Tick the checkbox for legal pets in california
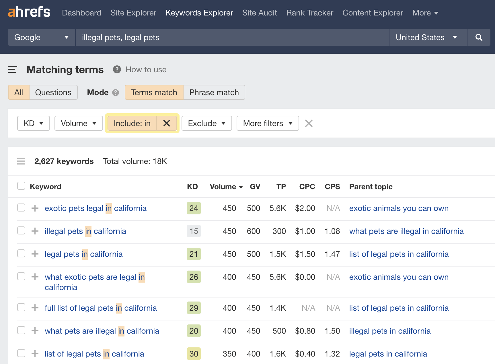Viewport: 495px width, 364px height. pyautogui.click(x=21, y=253)
